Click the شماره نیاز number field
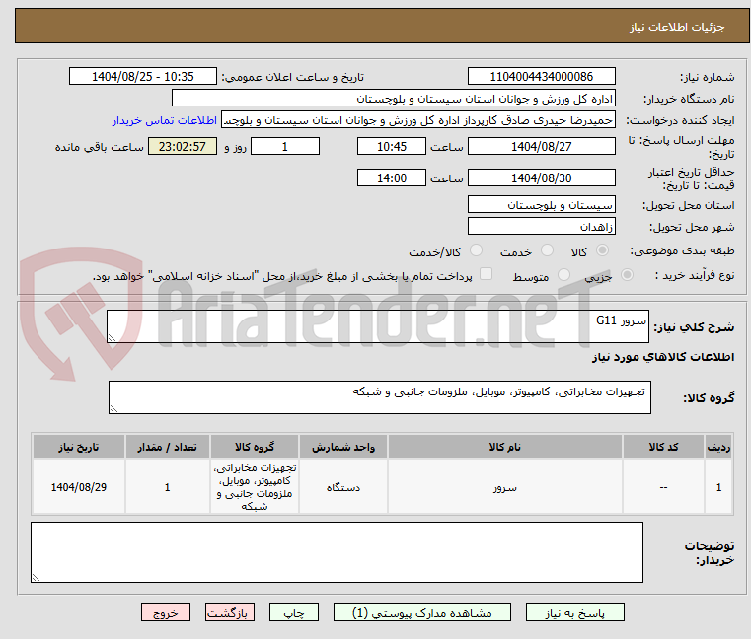The height and width of the screenshot is (639, 751). pyautogui.click(x=541, y=76)
